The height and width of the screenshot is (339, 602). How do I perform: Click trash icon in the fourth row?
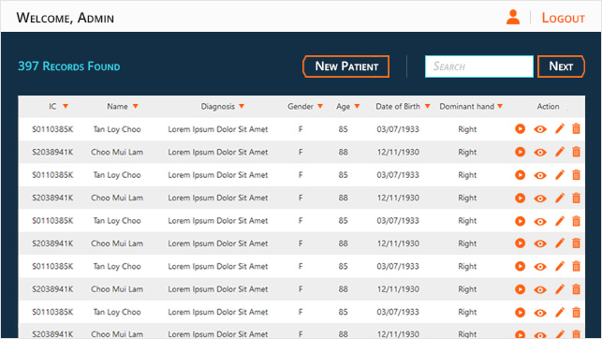coord(577,198)
